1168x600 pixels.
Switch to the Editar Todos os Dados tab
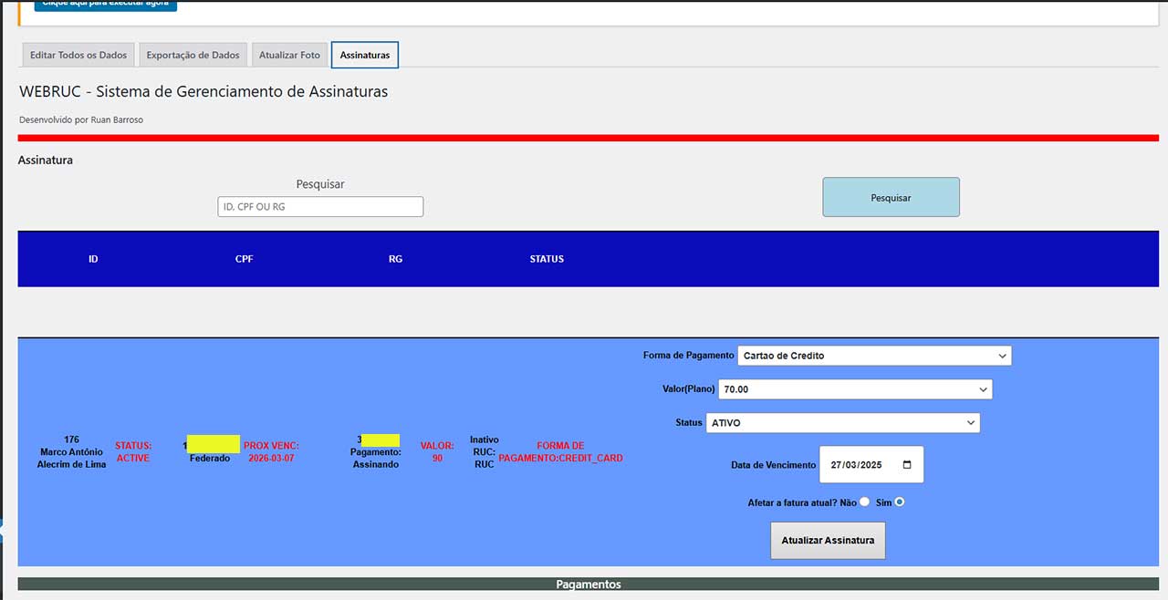click(78, 55)
